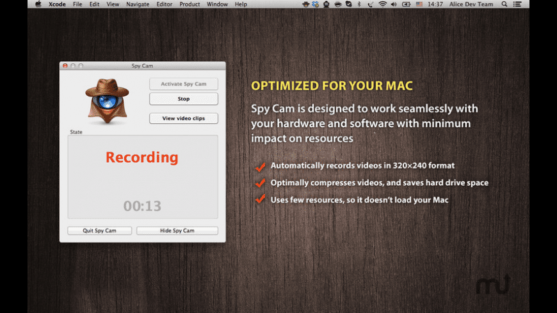Screen dimensions: 557x313
Task: Open the File menu
Action: click(x=77, y=4)
